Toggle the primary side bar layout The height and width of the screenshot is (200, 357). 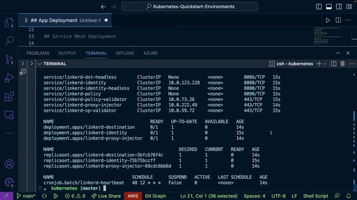tap(319, 7)
